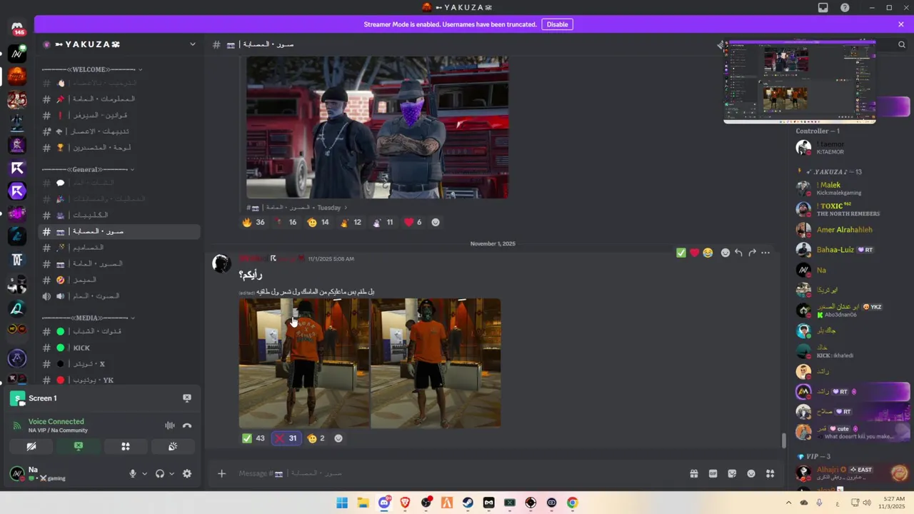This screenshot has height=514, width=914.
Task: Disable Streamer Mode button
Action: coord(557,24)
